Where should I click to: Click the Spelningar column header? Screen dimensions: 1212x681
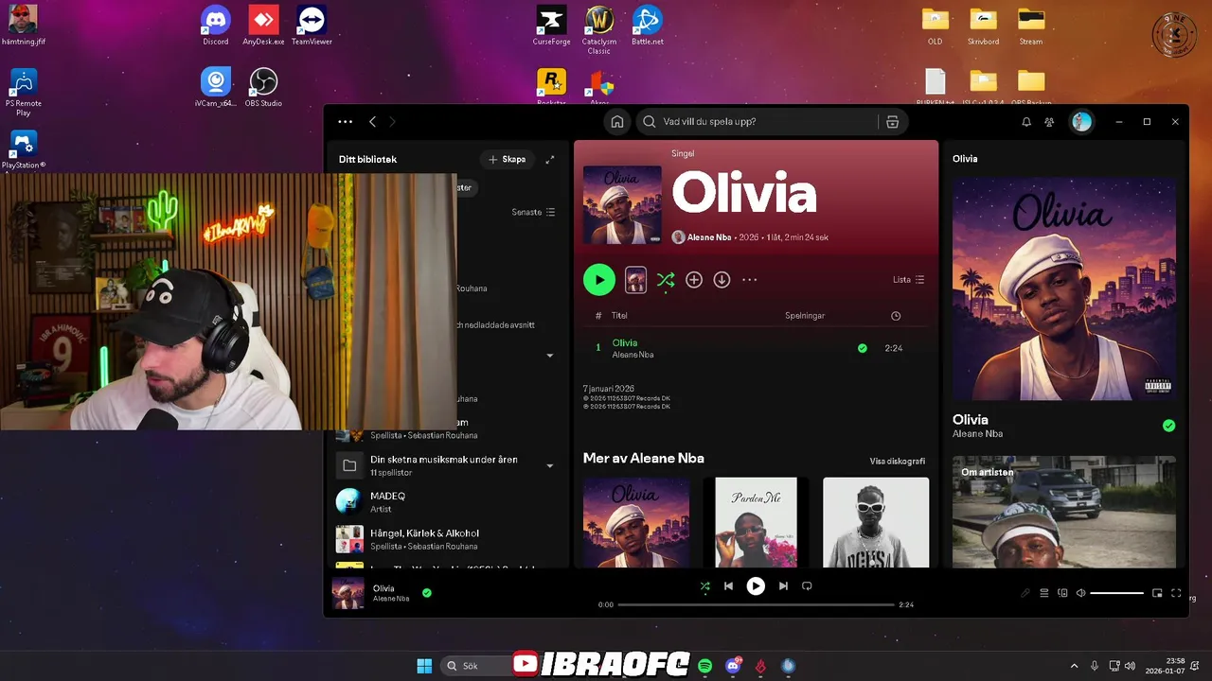coord(805,316)
